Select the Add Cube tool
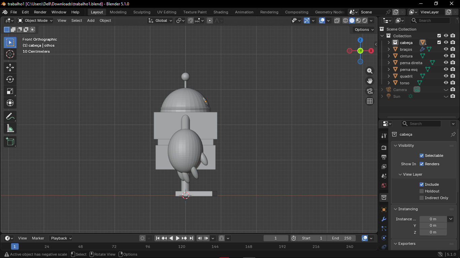This screenshot has width=460, height=258. pyautogui.click(x=10, y=141)
